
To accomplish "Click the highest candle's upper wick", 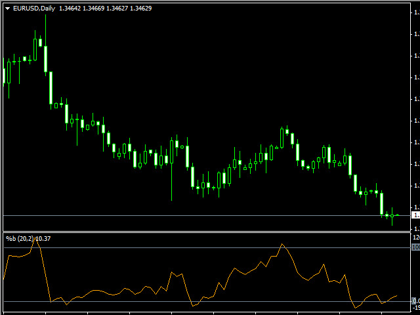I will pos(45,23).
